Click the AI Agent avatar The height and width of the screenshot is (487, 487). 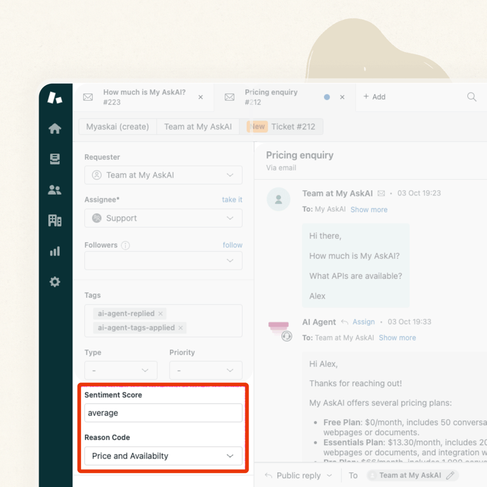click(x=280, y=330)
